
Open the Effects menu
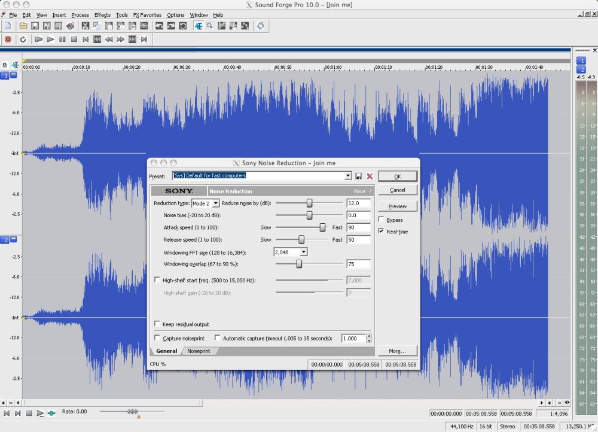click(102, 15)
